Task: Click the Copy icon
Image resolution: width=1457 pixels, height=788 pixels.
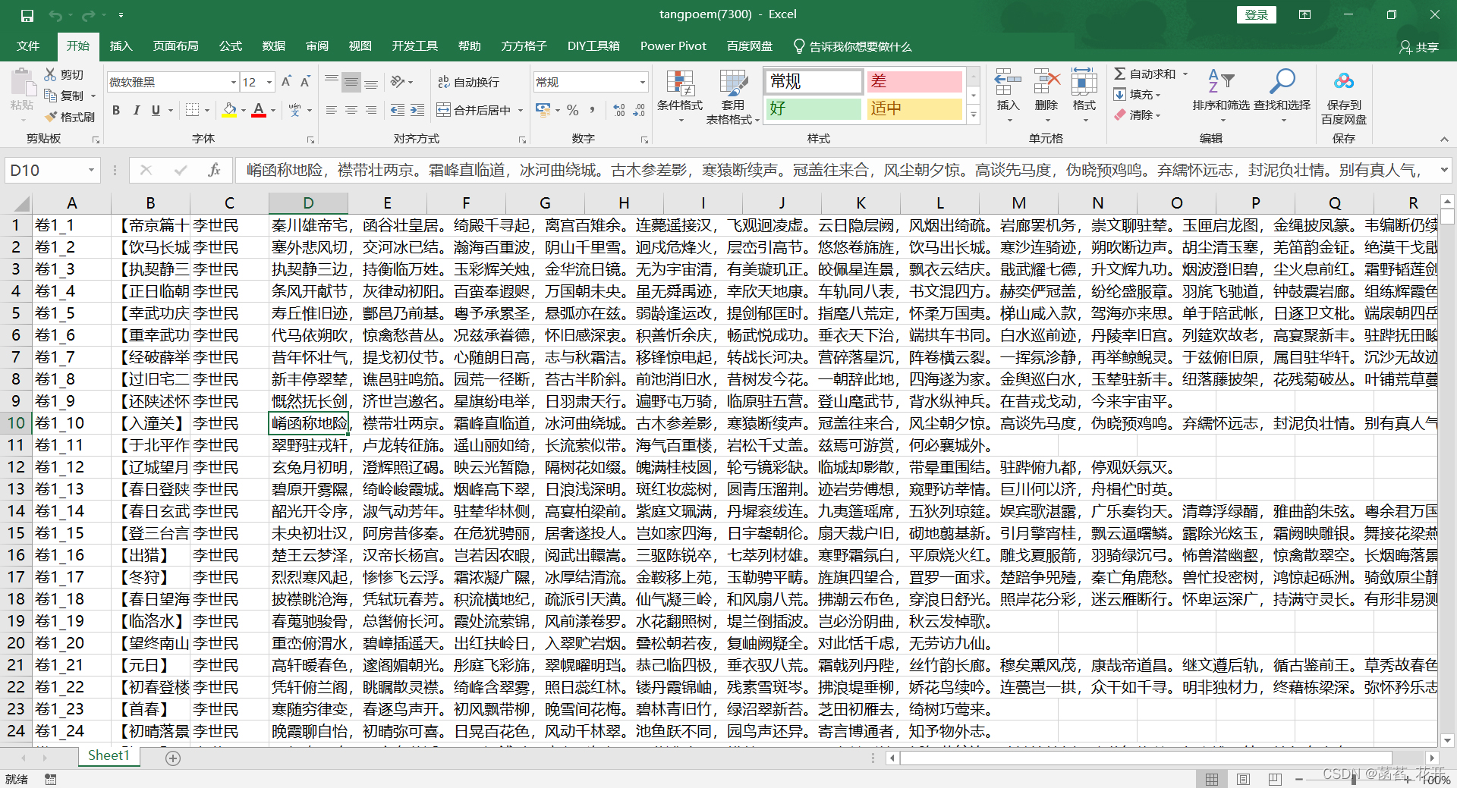Action: [51, 96]
